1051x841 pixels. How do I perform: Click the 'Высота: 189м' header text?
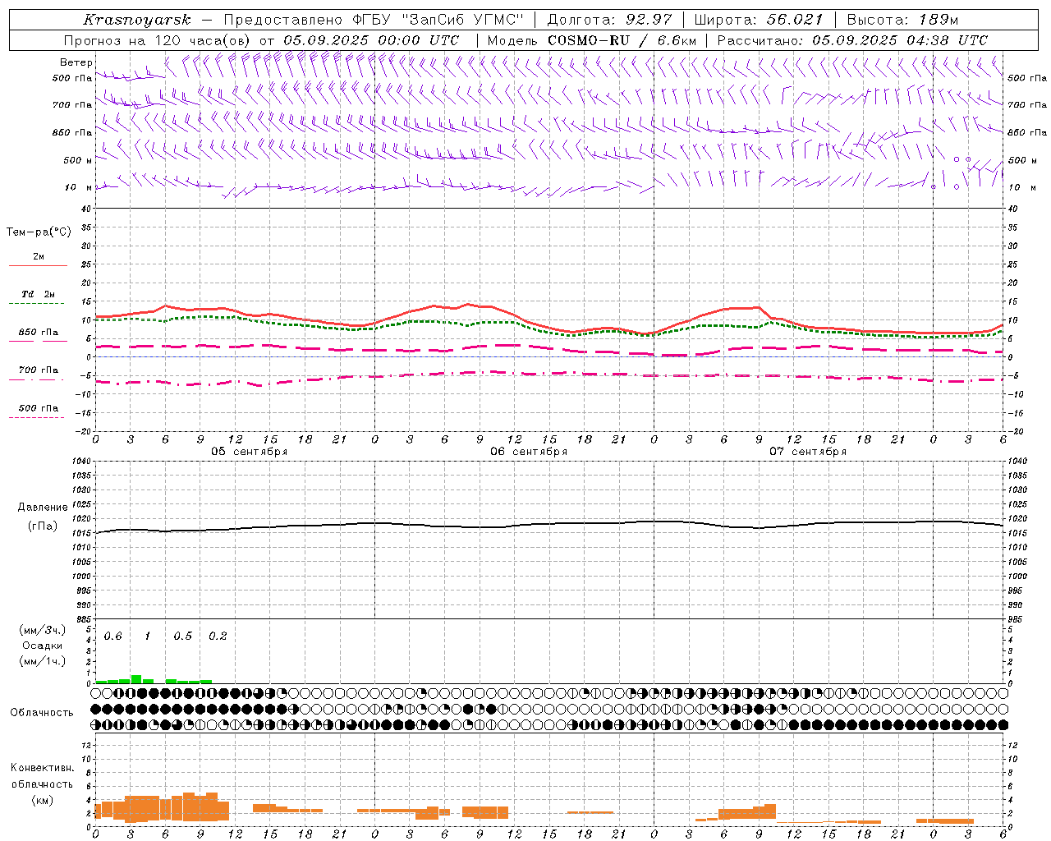(903, 20)
